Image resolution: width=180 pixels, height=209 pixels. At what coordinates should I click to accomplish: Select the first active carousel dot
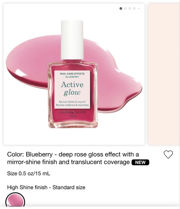[x=121, y=9]
